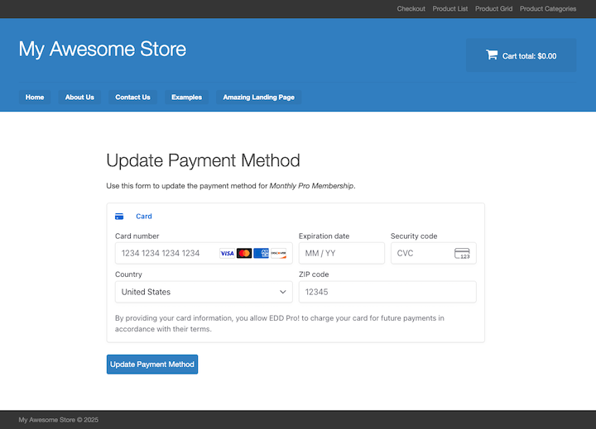Click the Expiration date field
This screenshot has width=596, height=429.
[x=340, y=253]
